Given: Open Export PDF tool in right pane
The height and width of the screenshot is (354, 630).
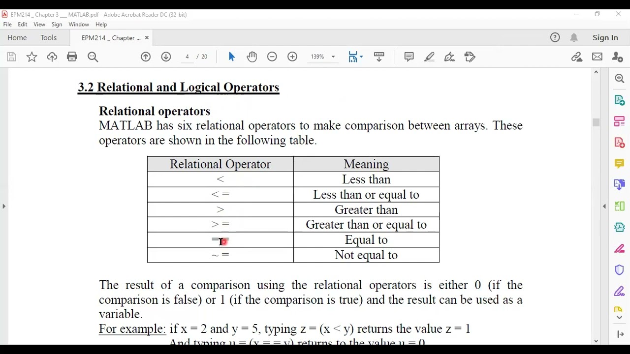Looking at the screenshot, I should [620, 100].
